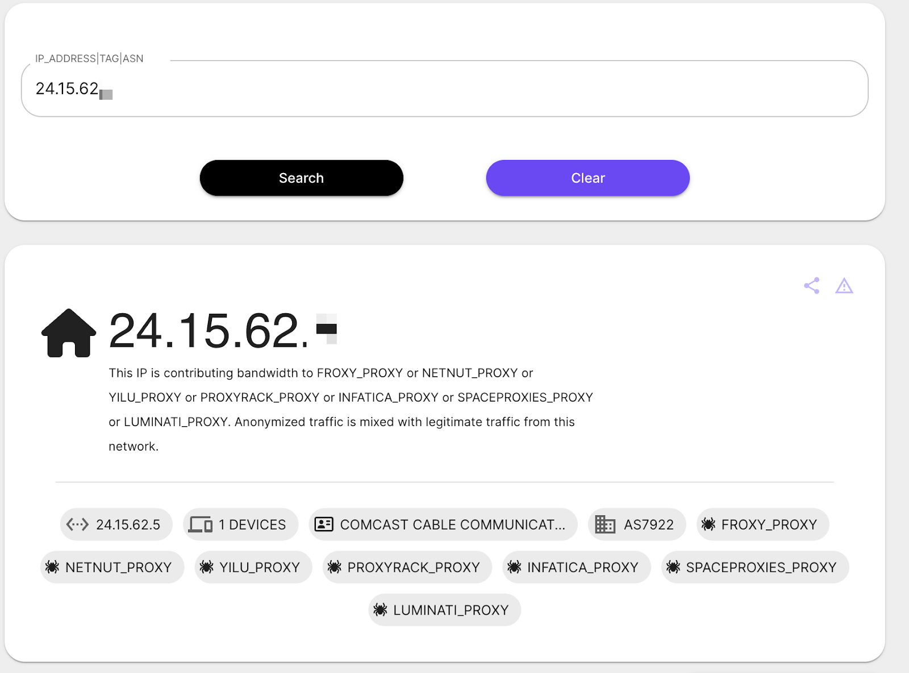909x673 pixels.
Task: Click the building icon beside AS7922
Action: [x=605, y=524]
